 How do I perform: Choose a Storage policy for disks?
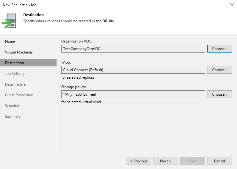219,94
